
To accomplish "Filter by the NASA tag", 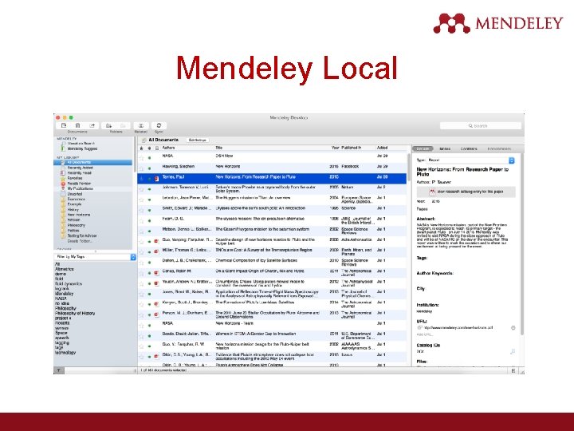I will [61, 299].
